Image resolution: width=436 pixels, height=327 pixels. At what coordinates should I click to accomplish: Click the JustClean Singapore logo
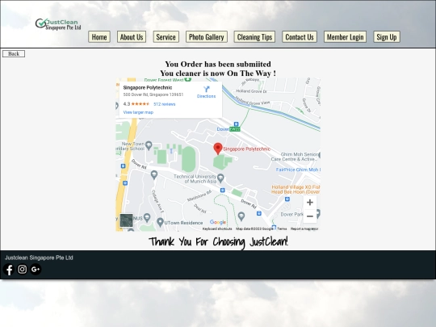point(58,24)
